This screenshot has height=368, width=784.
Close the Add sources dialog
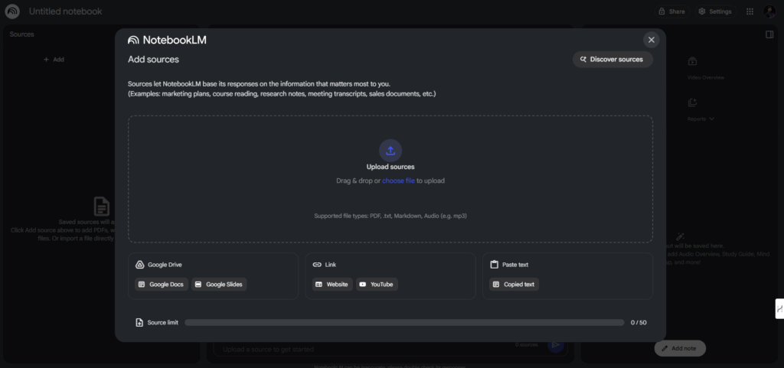click(651, 40)
